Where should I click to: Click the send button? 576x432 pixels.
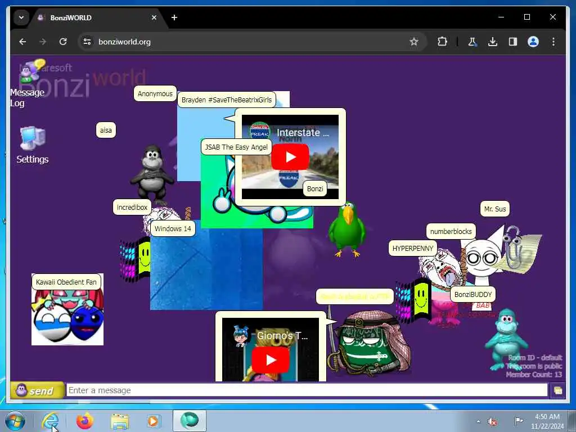click(37, 390)
